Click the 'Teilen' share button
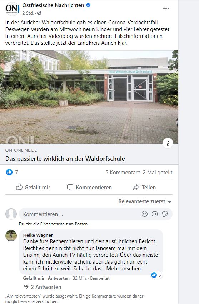 click(144, 187)
